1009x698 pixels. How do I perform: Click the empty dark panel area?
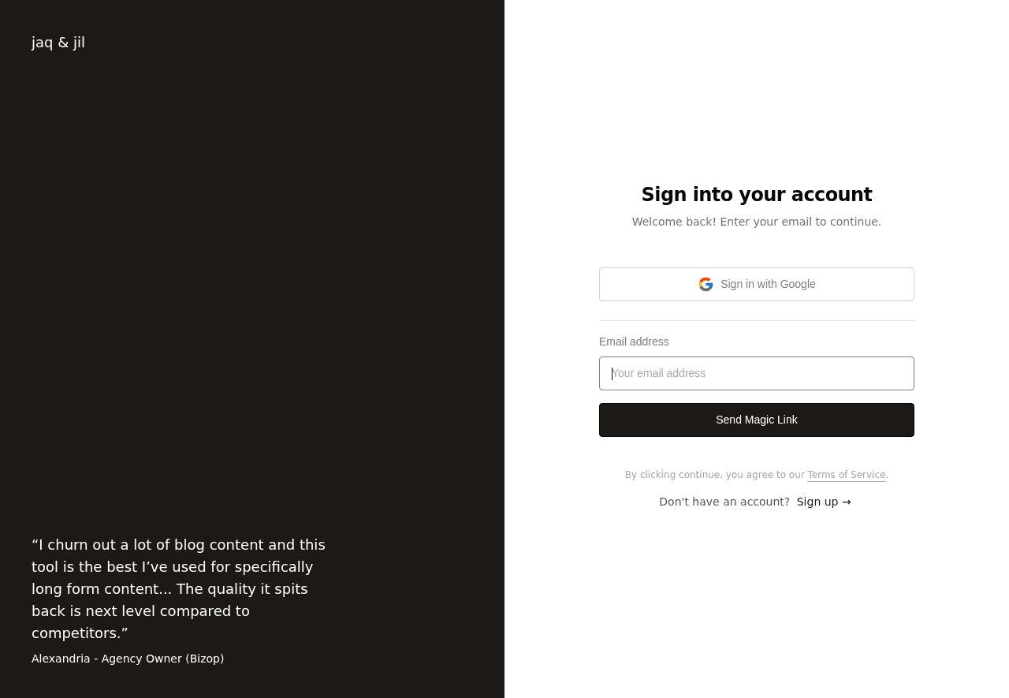(x=252, y=292)
